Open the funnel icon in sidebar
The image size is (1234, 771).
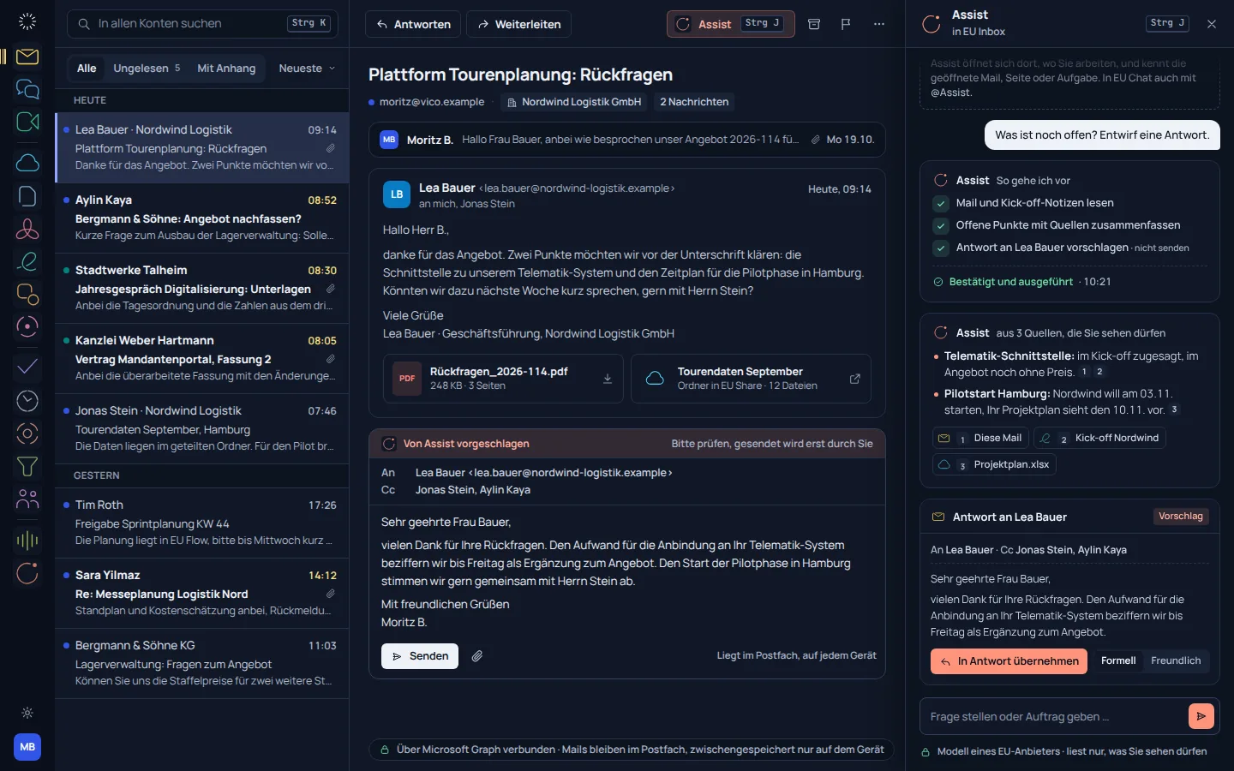click(x=27, y=466)
